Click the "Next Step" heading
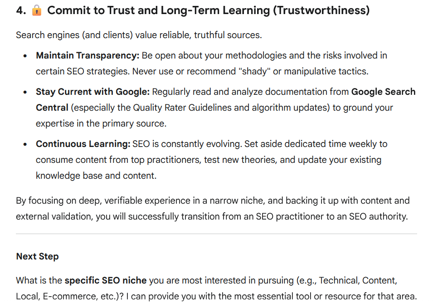 37,257
